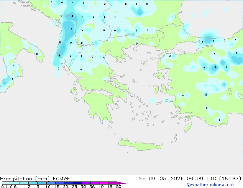Screen dimensions: 243x188
Task: Select the legend swatch for 15–20 mm
Action: pyautogui.click(x=59, y=183)
